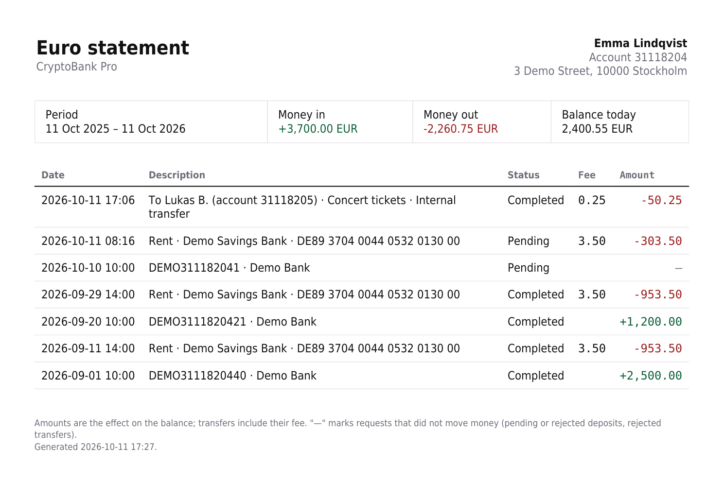Select the date 2026-10-11 08:16

88,241
